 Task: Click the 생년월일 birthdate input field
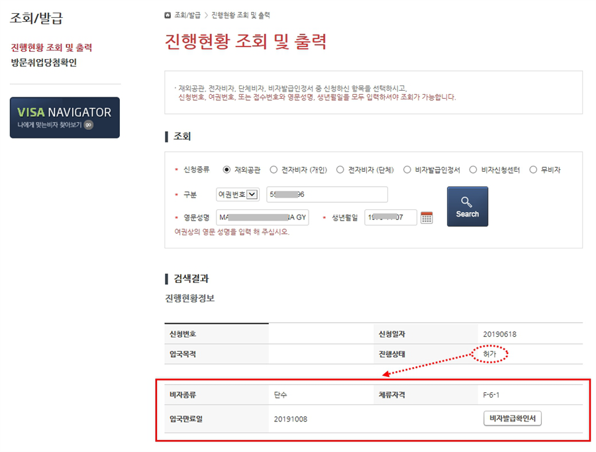click(390, 217)
